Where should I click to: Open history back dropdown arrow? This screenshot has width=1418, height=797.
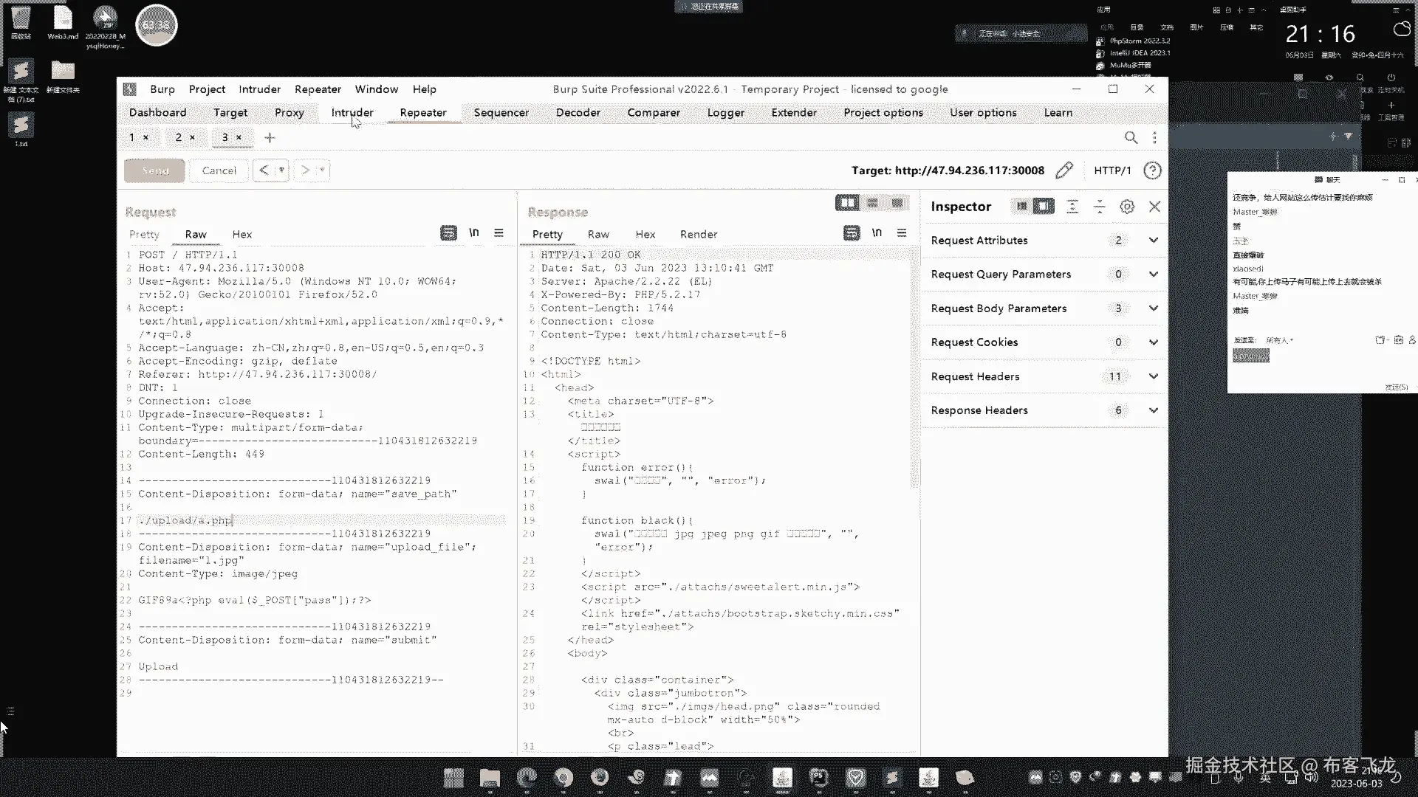click(281, 170)
